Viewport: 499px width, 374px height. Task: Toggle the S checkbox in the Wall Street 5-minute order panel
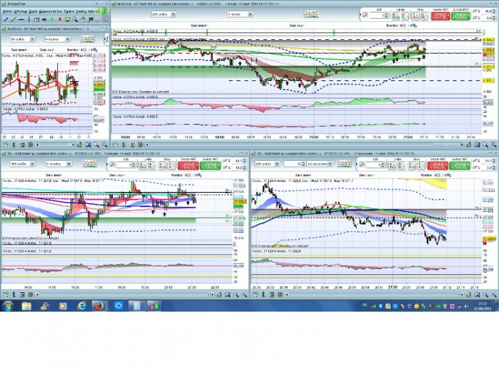pos(226,161)
